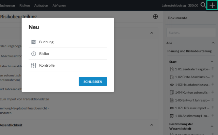Collapse the first section in main panel

coord(152,33)
